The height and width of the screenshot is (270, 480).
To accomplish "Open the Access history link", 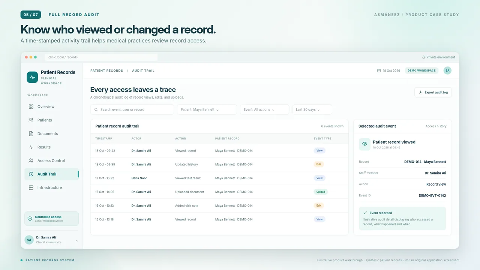I will (436, 126).
